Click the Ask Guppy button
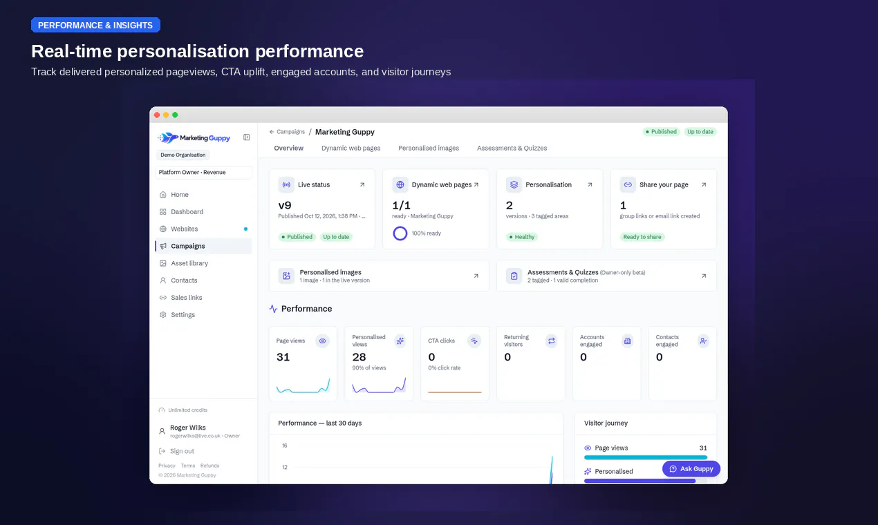The width and height of the screenshot is (878, 525). [x=691, y=468]
